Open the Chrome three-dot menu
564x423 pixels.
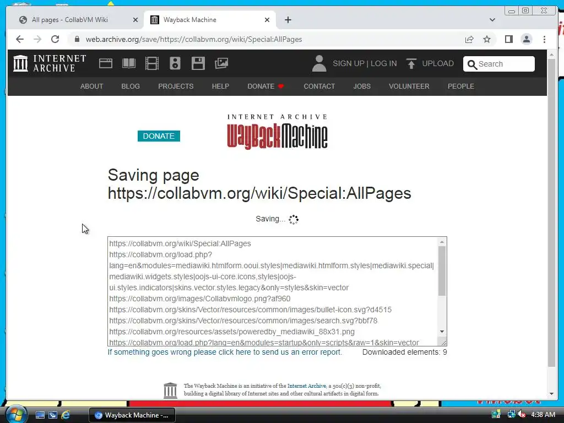544,39
